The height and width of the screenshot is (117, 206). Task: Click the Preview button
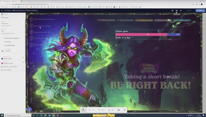coord(189,11)
